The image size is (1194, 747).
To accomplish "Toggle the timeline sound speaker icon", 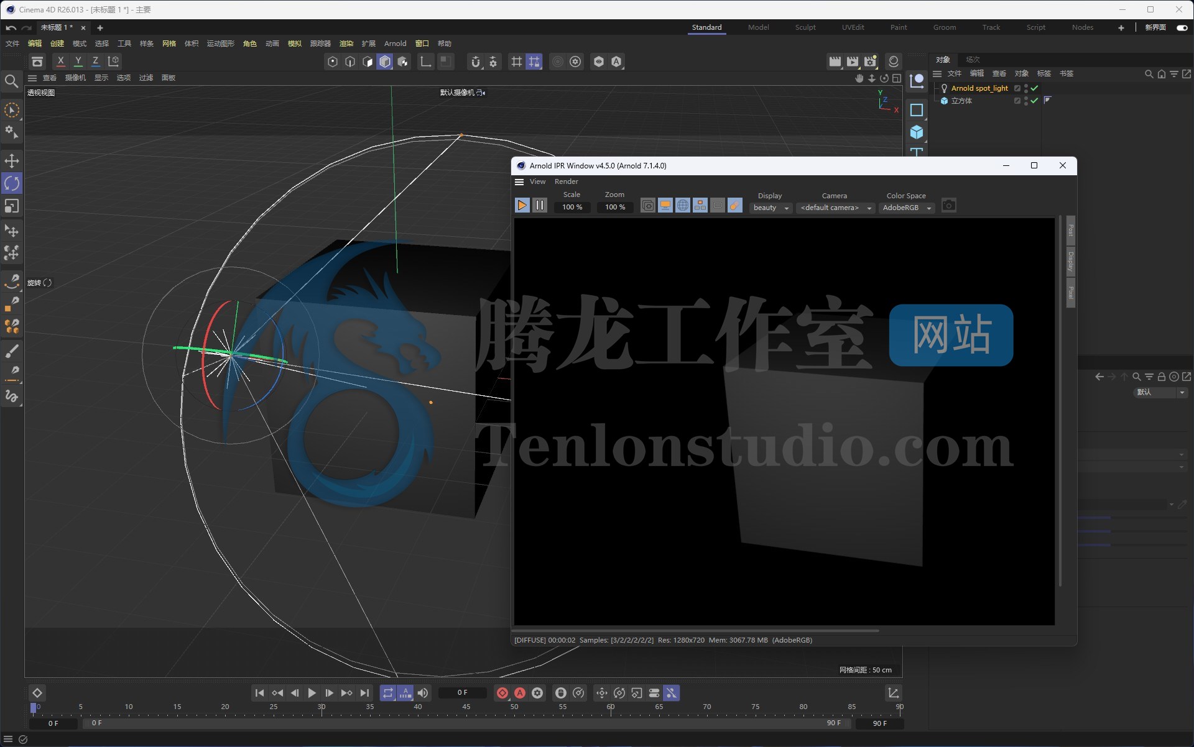I will pos(423,693).
